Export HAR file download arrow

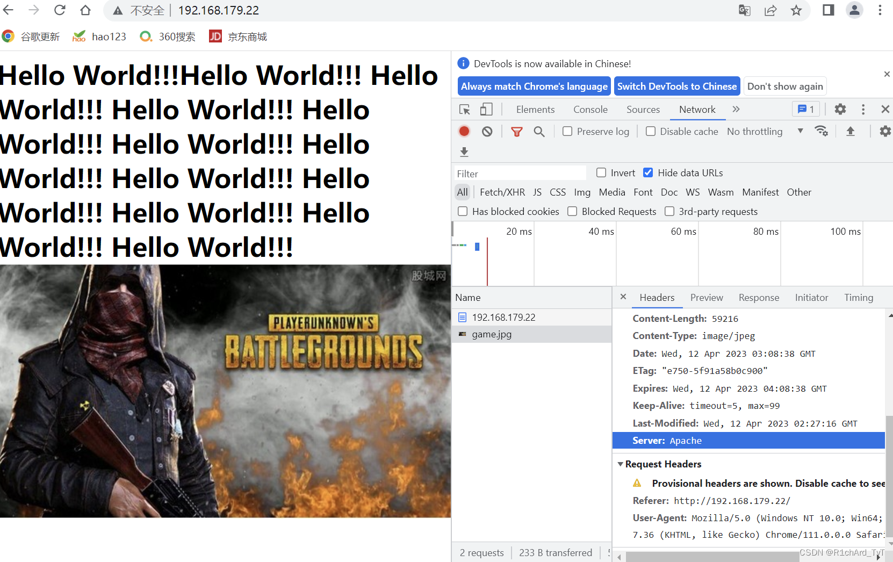click(464, 152)
